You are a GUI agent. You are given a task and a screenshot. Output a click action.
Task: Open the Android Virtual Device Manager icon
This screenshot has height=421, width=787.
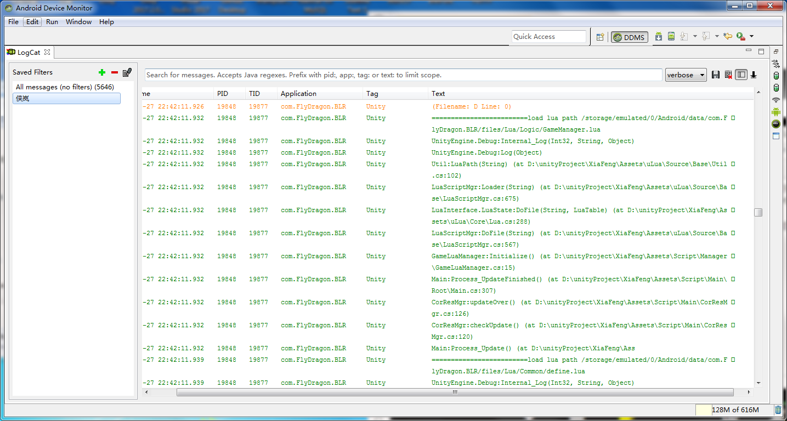pyautogui.click(x=671, y=37)
